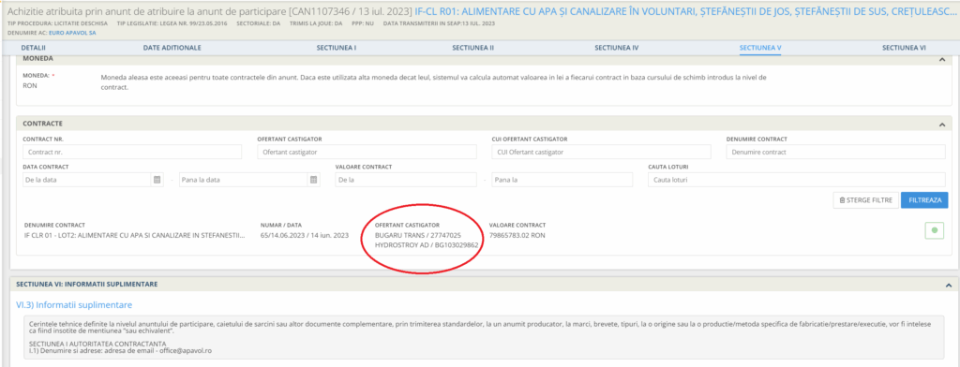
Task: Select contract value 79865783.02 RON
Action: (517, 235)
